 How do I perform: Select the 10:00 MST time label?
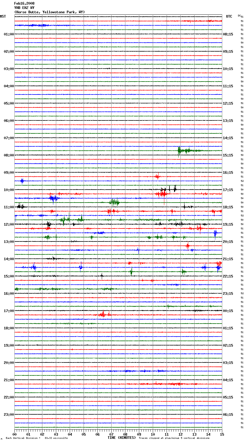(9, 190)
